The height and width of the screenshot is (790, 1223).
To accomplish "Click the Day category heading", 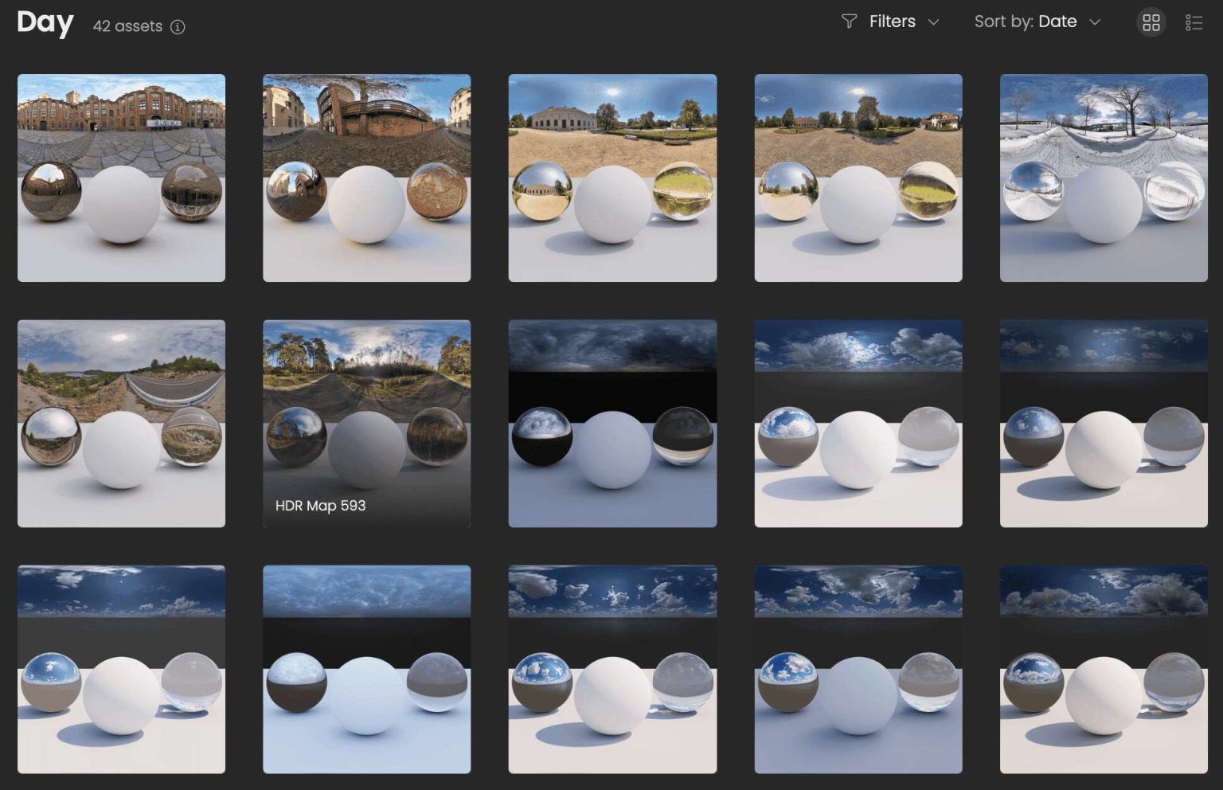I will point(45,22).
